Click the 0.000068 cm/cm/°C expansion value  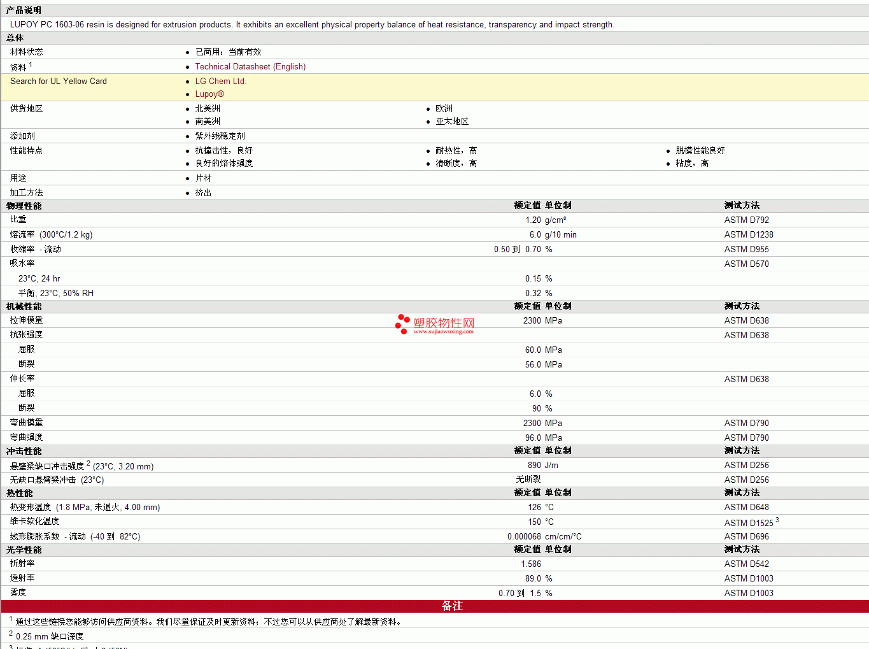pyautogui.click(x=544, y=536)
